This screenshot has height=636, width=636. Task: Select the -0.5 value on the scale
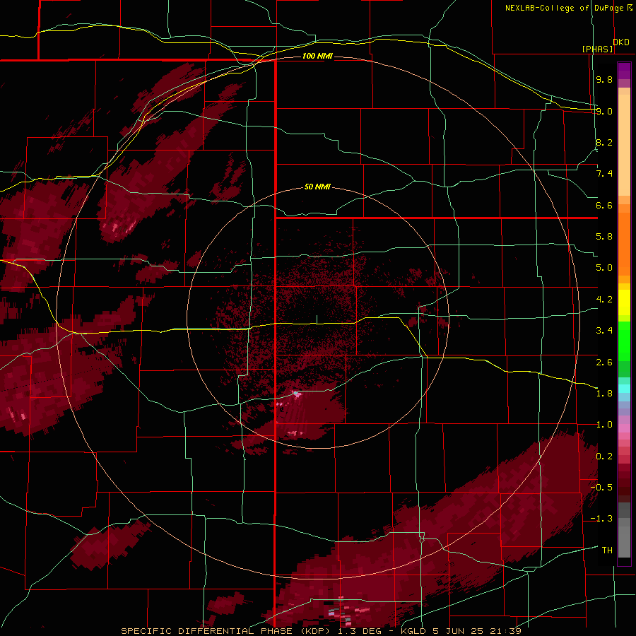(601, 488)
